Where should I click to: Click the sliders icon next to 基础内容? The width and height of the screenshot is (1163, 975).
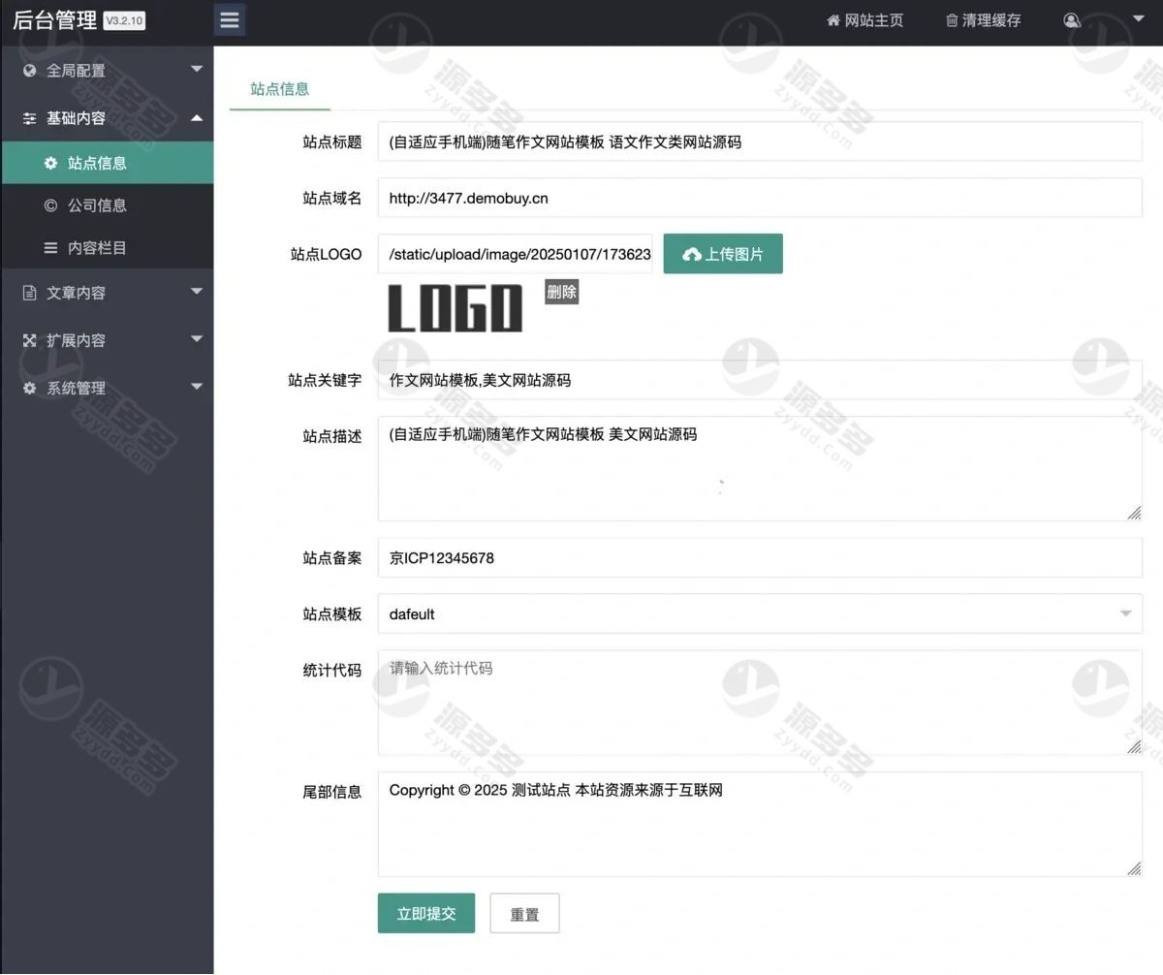pos(29,117)
